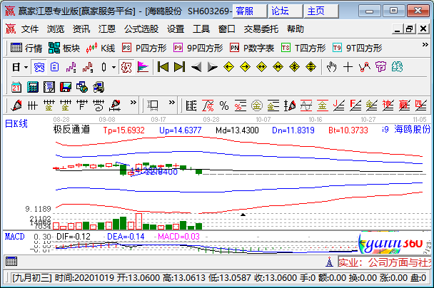
Task: Open the 资讯 menu
Action: (81, 29)
